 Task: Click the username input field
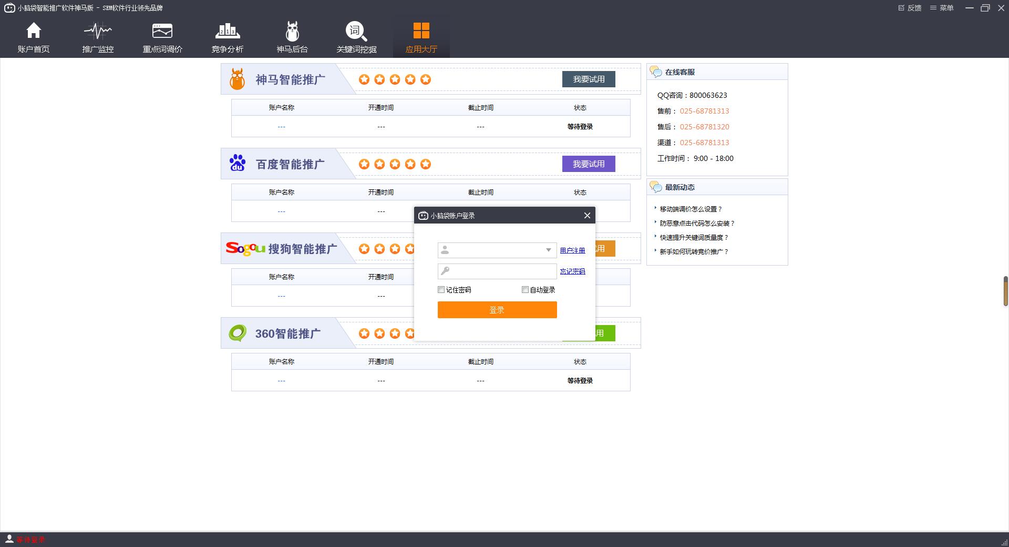497,250
